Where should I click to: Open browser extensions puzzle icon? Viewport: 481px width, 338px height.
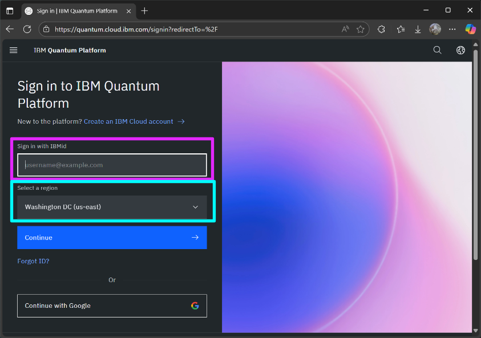[381, 29]
